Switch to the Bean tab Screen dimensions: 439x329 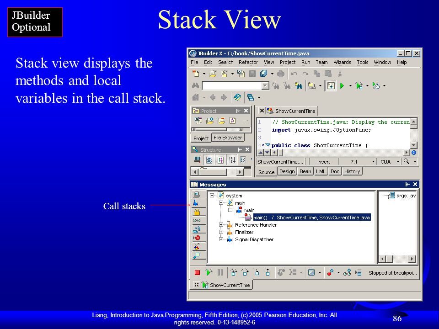[305, 171]
